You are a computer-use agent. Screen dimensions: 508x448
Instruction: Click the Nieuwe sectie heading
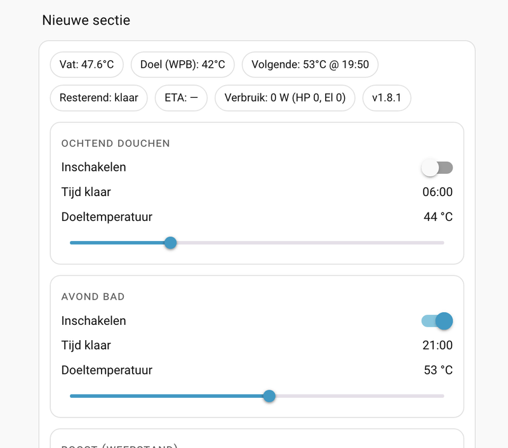(x=86, y=20)
